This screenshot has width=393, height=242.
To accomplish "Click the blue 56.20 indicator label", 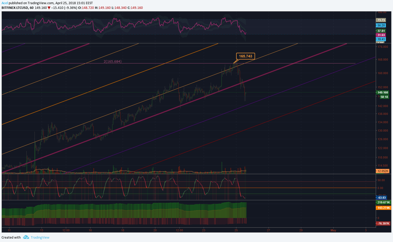I will click(381, 25).
